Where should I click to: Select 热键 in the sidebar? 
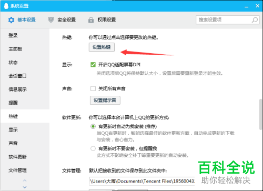click(x=25, y=116)
